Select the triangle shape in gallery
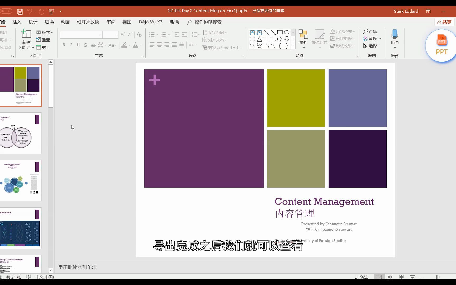The image size is (456, 285). 259,39
